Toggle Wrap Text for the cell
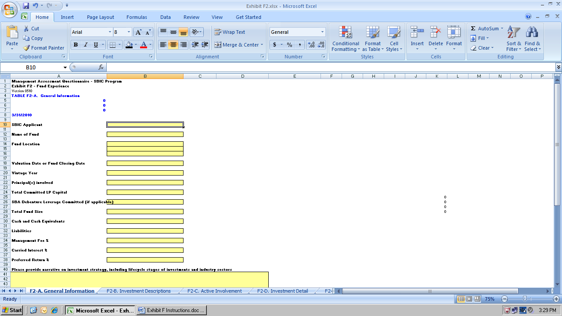 pyautogui.click(x=230, y=32)
